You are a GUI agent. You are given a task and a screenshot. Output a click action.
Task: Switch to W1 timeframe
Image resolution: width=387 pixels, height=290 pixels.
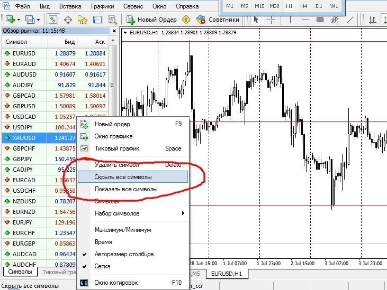pyautogui.click(x=334, y=6)
